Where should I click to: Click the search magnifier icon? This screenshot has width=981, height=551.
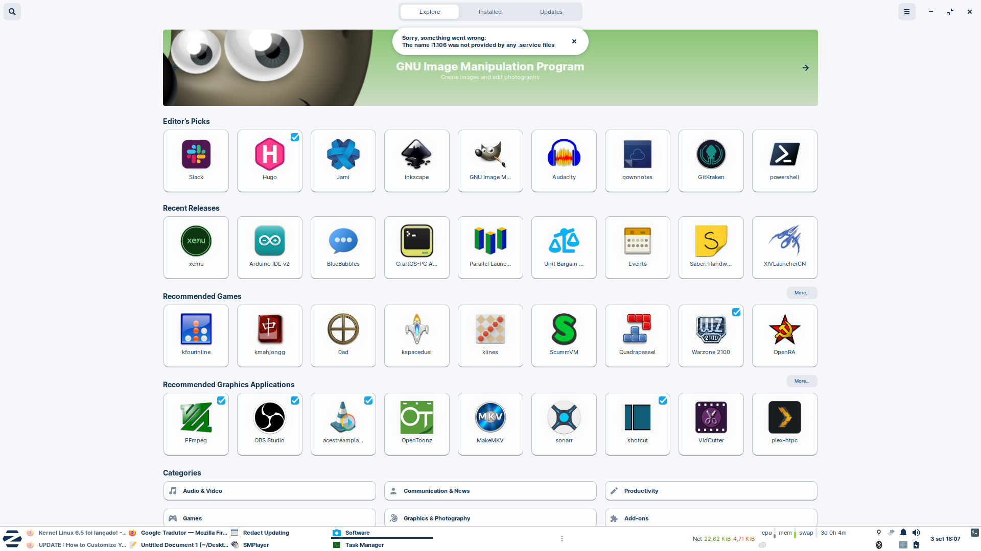[12, 12]
